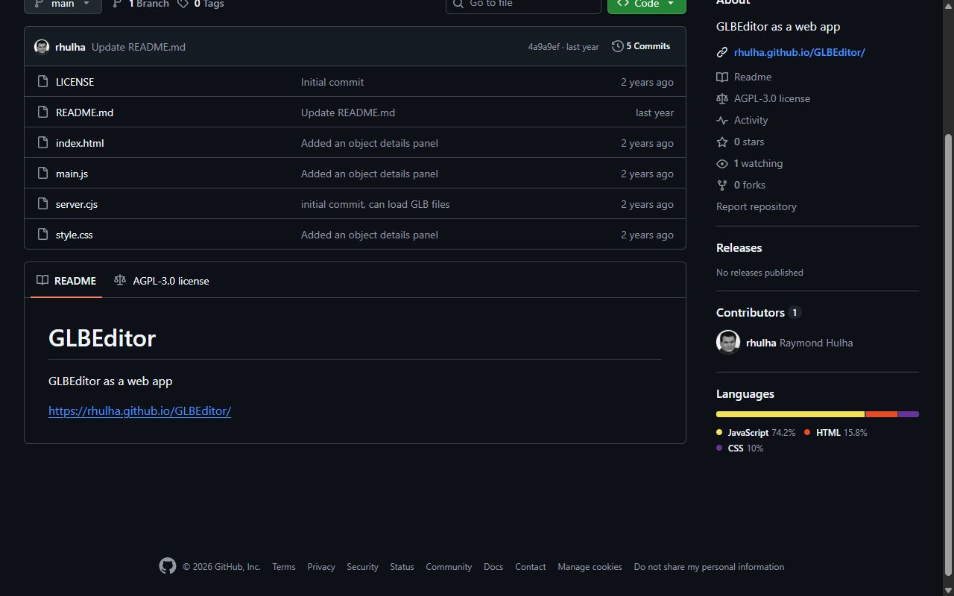Open the Privacy link in the footer
The width and height of the screenshot is (954, 596).
(321, 567)
